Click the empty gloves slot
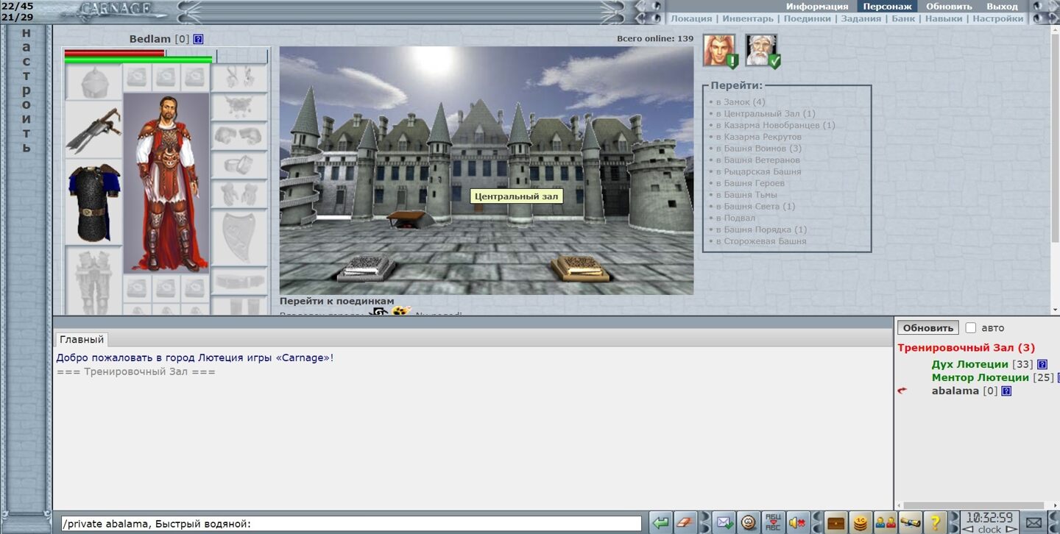This screenshot has width=1060, height=534. pyautogui.click(x=239, y=194)
